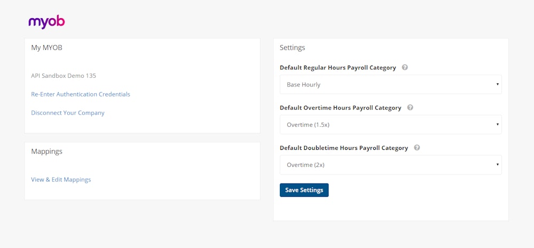The height and width of the screenshot is (248, 534).
Task: Click the My MYOB panel heading
Action: 47,47
